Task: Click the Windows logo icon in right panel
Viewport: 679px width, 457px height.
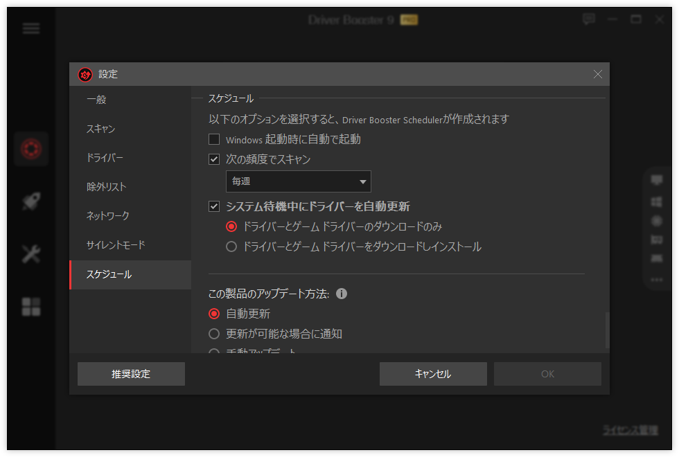Action: tap(657, 201)
